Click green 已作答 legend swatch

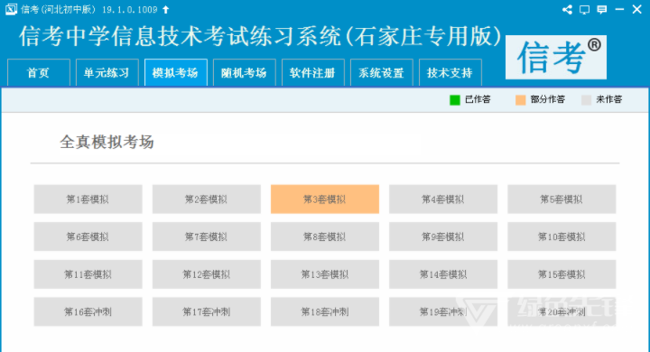[x=455, y=100]
